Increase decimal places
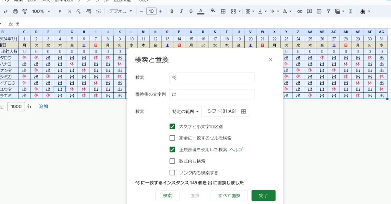Screen dimensions: 391x204 pos(89,11)
